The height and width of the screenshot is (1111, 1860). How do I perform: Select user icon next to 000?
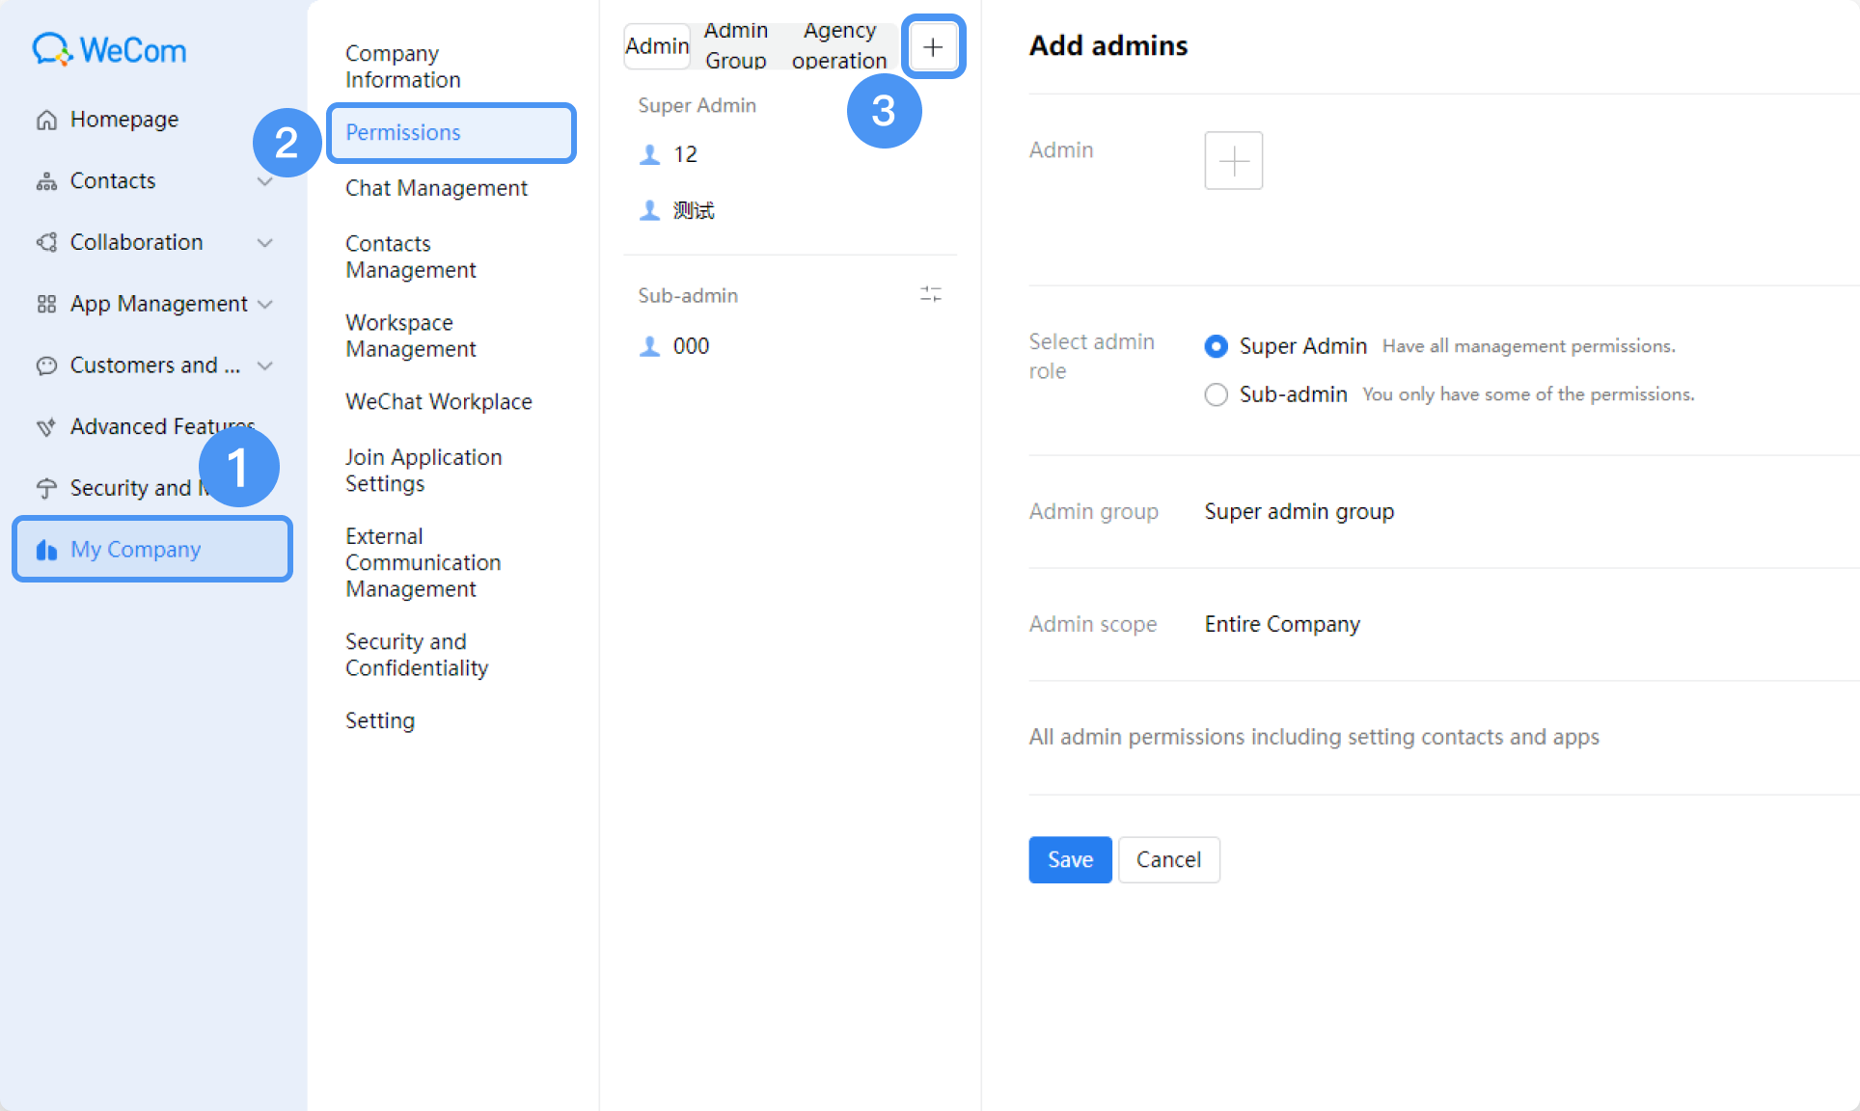click(x=650, y=346)
